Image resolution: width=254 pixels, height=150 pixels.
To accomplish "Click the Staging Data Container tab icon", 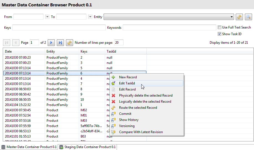I will (x=61, y=147).
